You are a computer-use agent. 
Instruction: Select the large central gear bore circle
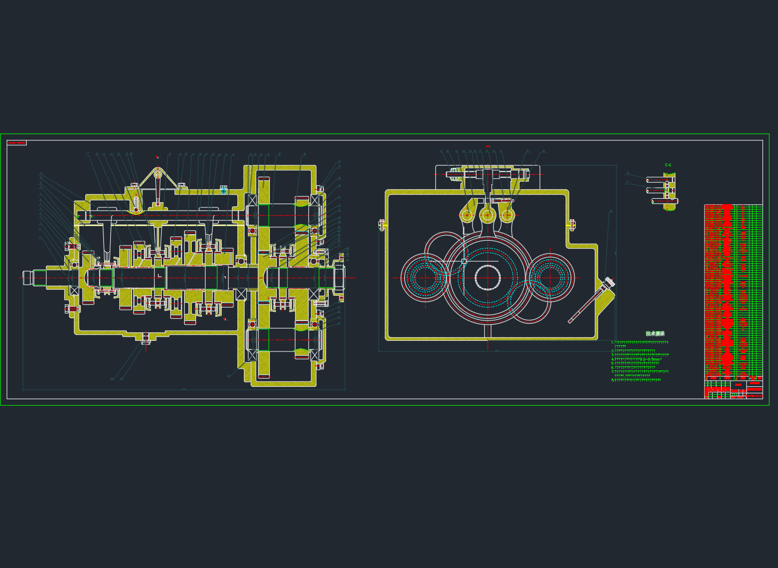point(487,278)
